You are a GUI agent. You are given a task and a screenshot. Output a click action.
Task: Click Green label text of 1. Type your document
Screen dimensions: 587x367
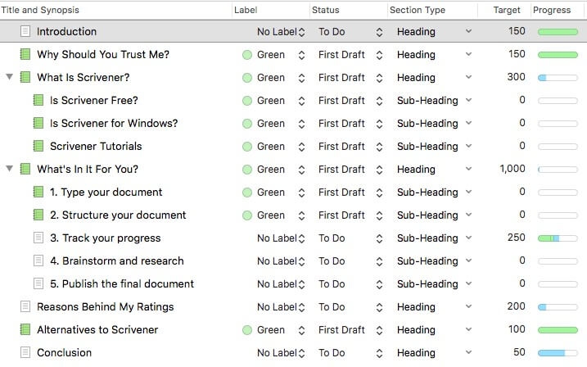tap(271, 193)
